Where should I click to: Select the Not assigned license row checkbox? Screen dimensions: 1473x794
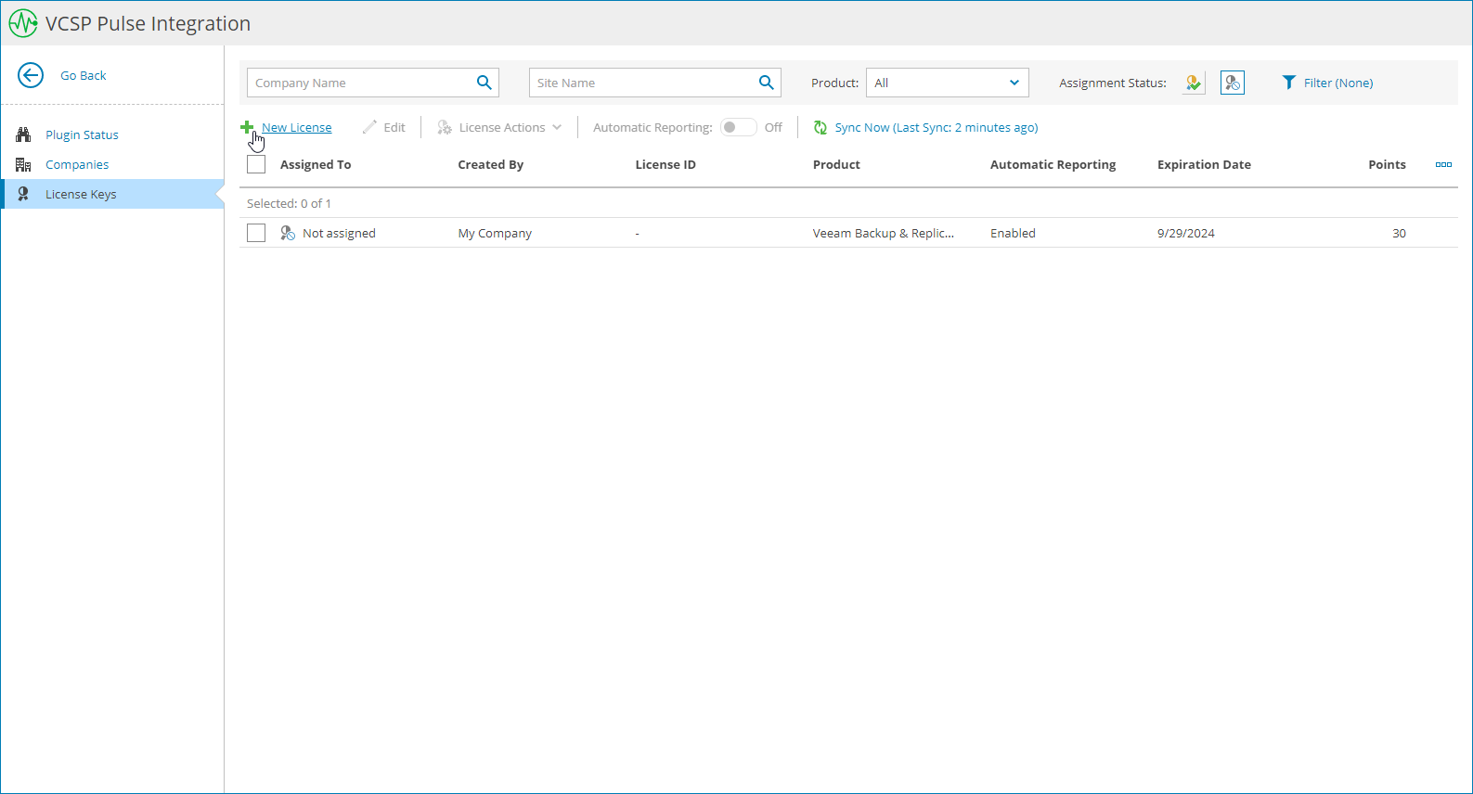(256, 233)
